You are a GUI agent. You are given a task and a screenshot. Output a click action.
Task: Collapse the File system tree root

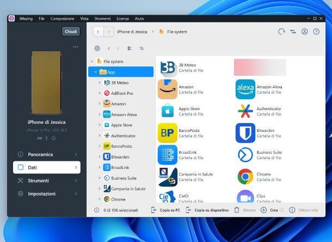coord(91,62)
